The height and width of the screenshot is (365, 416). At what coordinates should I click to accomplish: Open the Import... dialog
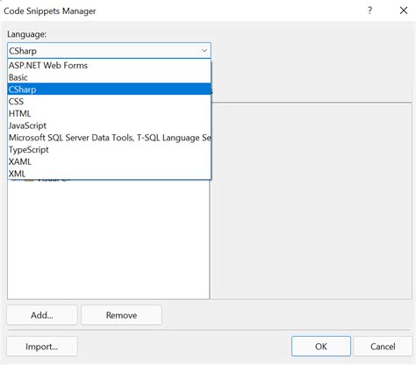42,347
